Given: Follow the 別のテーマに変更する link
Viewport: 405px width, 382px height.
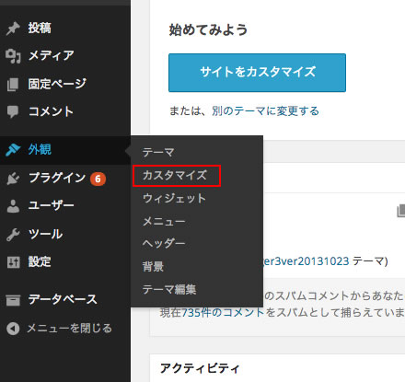Looking at the screenshot, I should point(265,111).
